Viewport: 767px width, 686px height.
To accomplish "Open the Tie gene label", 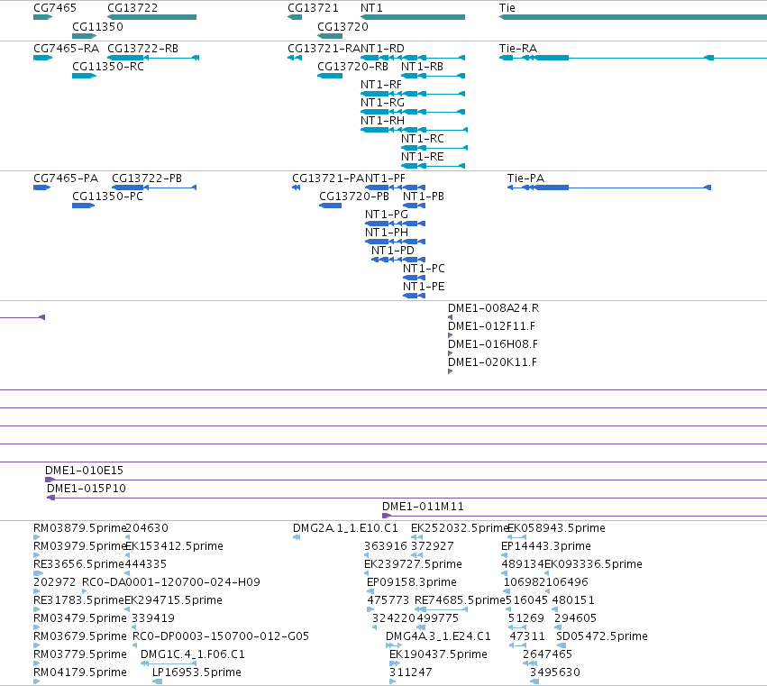I will point(507,8).
